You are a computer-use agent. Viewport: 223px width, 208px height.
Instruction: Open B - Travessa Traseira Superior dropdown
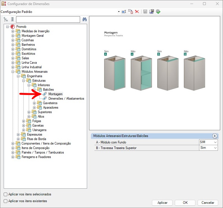coord(215,148)
